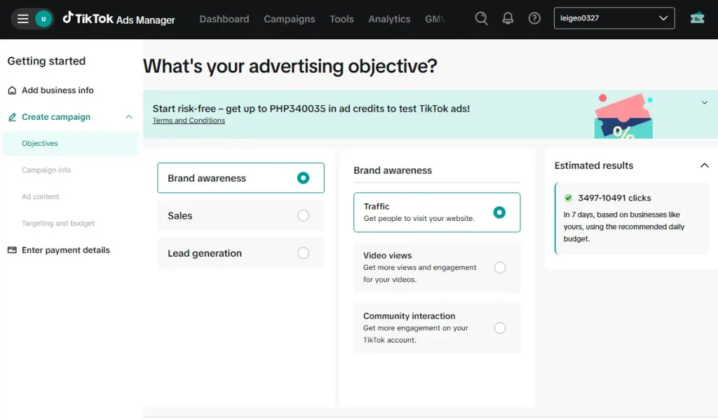Screen dimensions: 718x420
Task: Open the notifications bell
Action: [x=508, y=18]
